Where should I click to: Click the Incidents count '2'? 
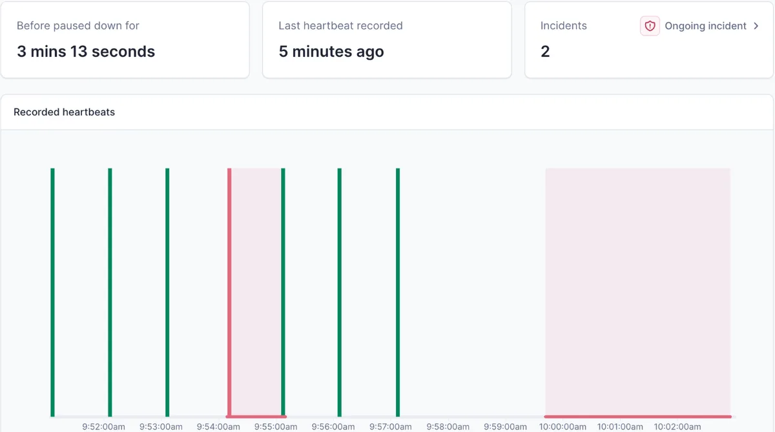pyautogui.click(x=545, y=52)
